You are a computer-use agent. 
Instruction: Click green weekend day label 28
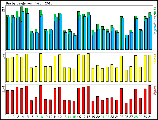(x=136, y=117)
